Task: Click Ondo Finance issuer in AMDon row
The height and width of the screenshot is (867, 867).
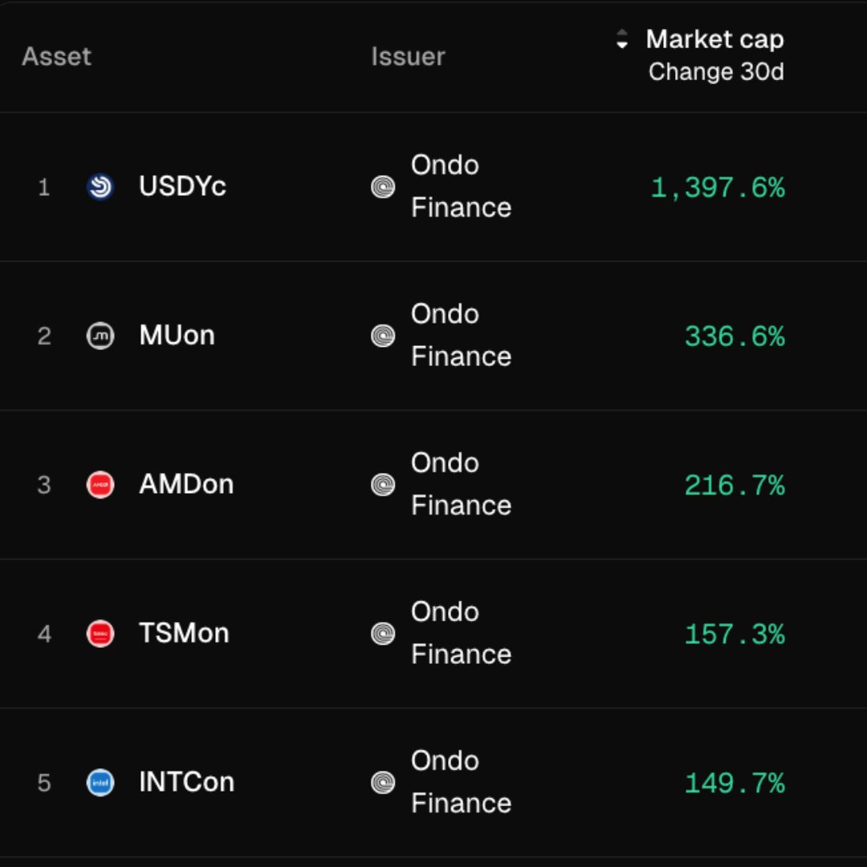Action: pos(461,484)
